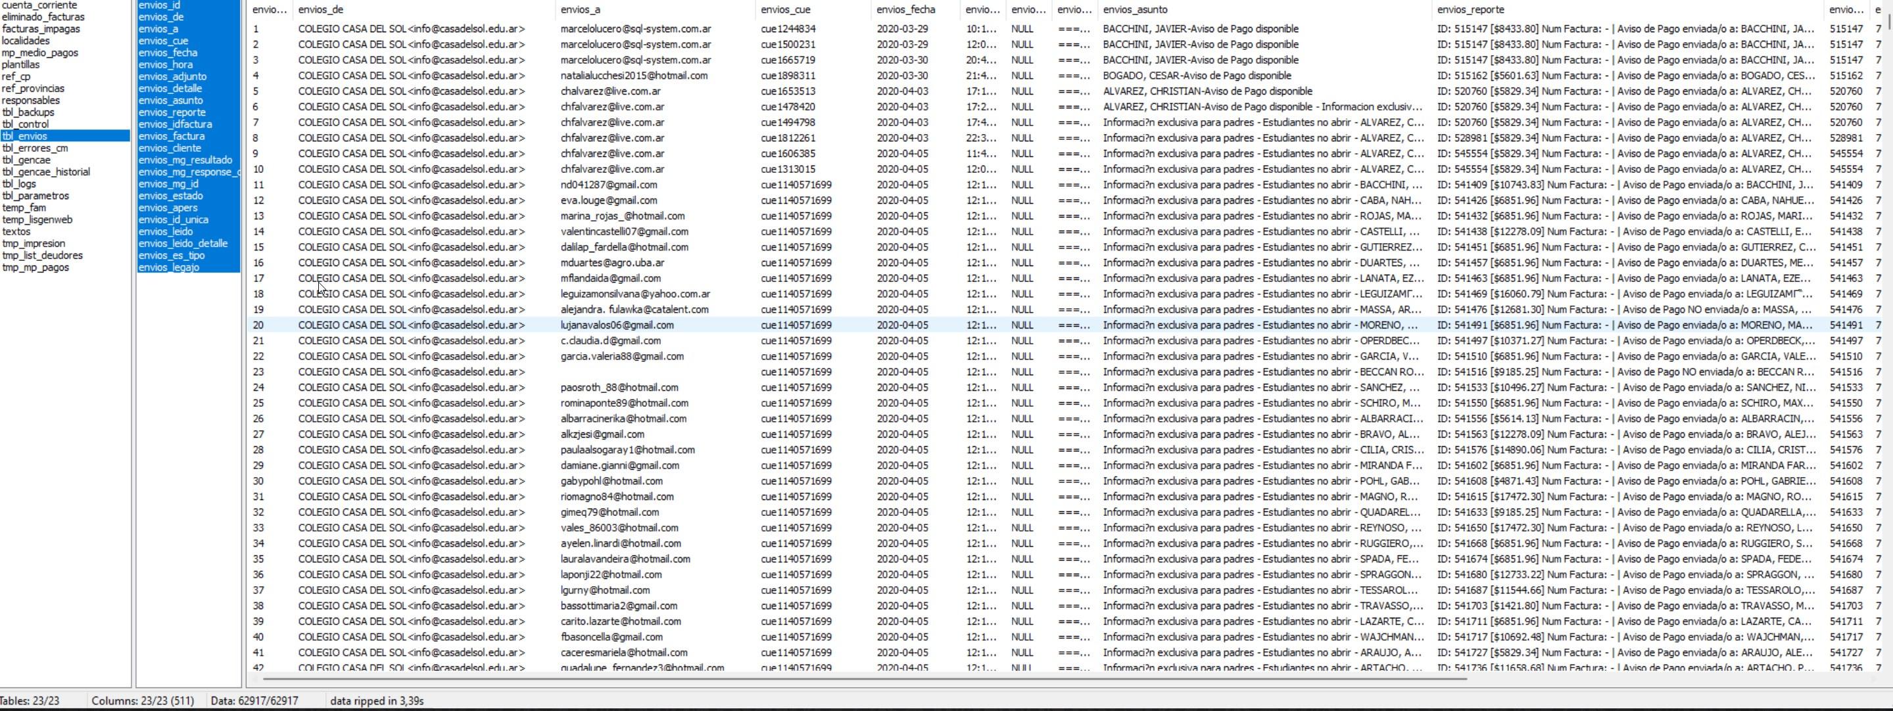1893x711 pixels.
Task: Click the envios_asunto column header
Action: click(x=1135, y=10)
